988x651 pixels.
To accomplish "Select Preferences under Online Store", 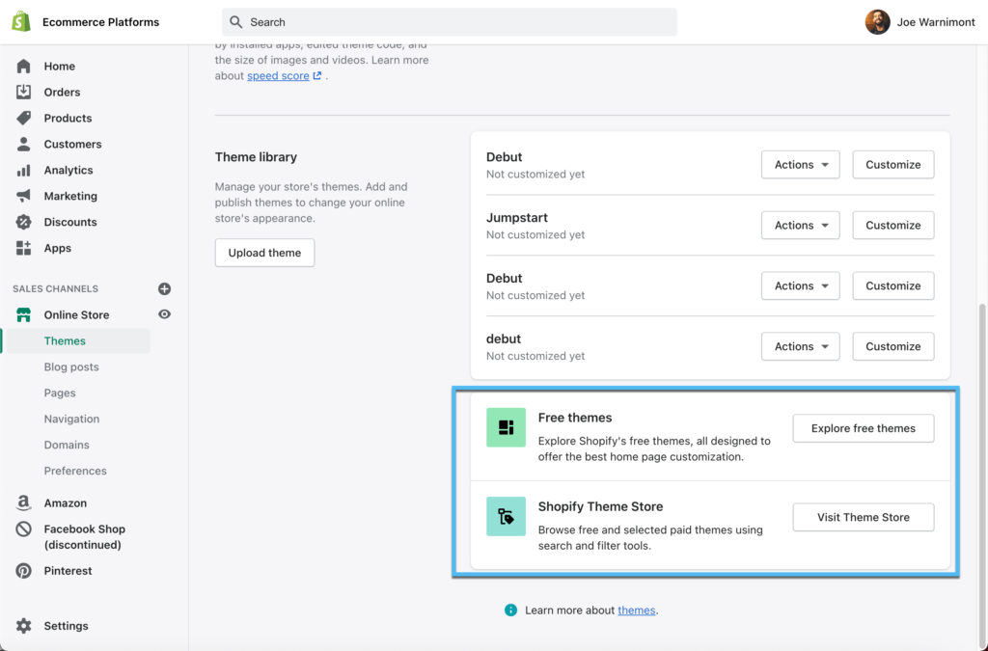I will tap(75, 471).
